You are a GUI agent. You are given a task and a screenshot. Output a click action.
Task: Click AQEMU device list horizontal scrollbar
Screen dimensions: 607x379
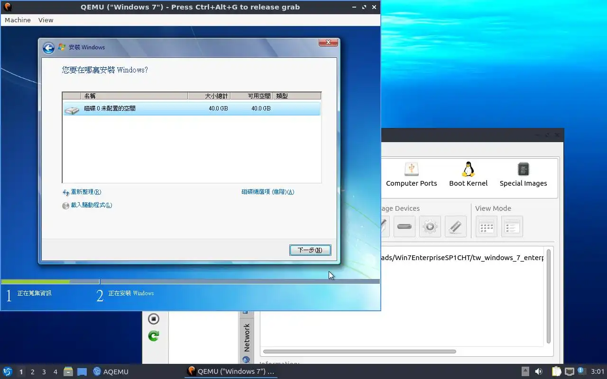359,352
